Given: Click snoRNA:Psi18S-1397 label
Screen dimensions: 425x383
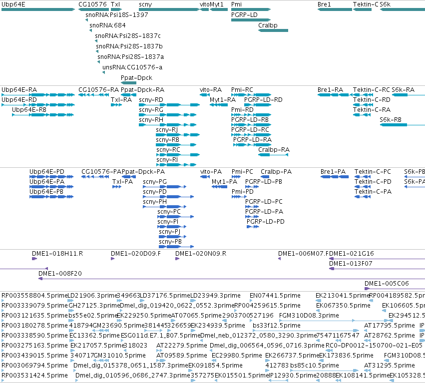Looking at the screenshot, I should pos(117,15).
